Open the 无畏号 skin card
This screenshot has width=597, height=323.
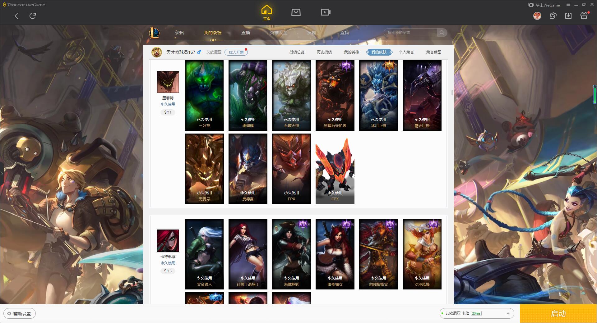tap(204, 169)
